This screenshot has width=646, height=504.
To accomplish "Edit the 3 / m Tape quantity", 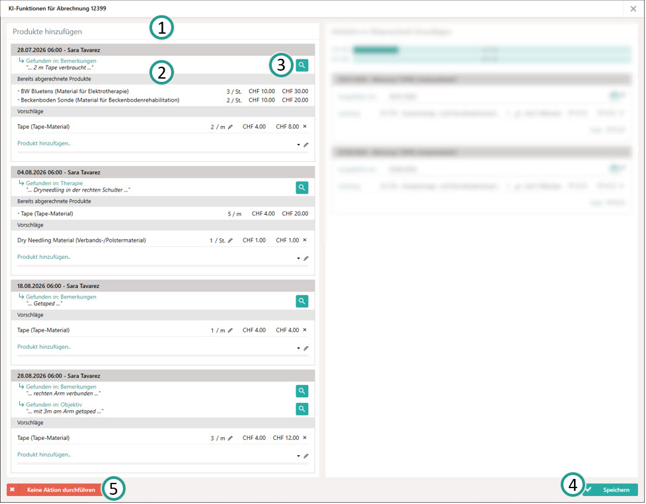I will coord(230,438).
